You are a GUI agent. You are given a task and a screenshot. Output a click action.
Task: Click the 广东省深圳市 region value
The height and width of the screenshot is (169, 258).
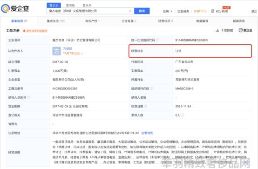point(184,62)
